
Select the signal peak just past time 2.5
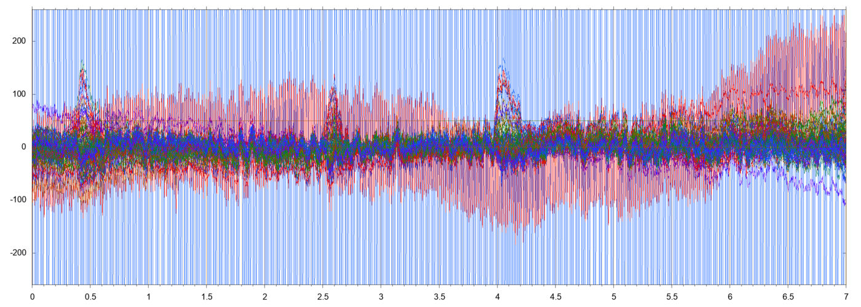pos(333,104)
